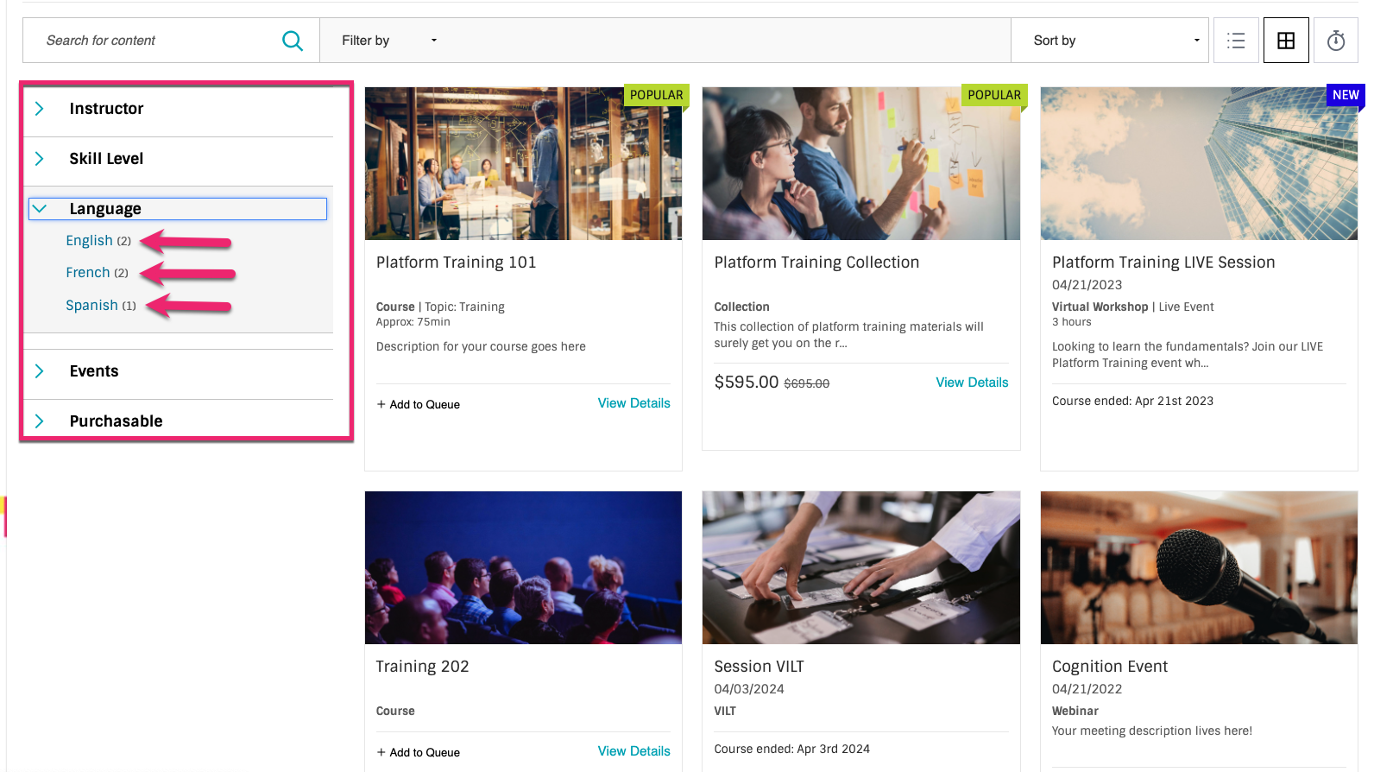Screen dimensions: 1374x772
Task: Expand the Skill Level filter section
Action: tap(178, 159)
